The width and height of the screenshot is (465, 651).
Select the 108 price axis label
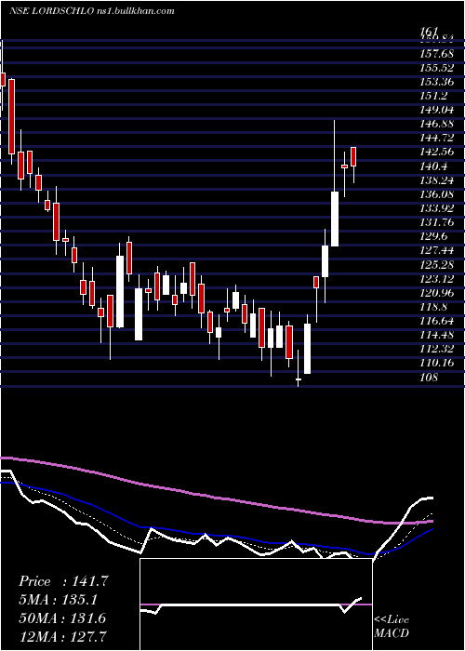429,378
